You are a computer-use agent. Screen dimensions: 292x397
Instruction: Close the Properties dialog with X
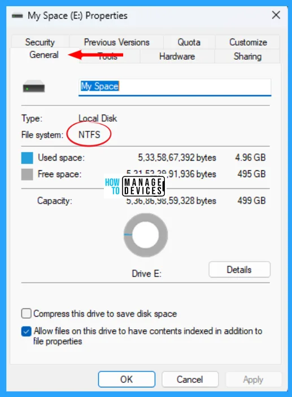pos(276,15)
